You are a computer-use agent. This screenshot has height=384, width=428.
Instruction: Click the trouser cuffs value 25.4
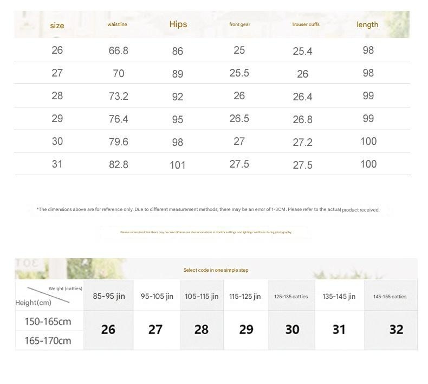(302, 52)
